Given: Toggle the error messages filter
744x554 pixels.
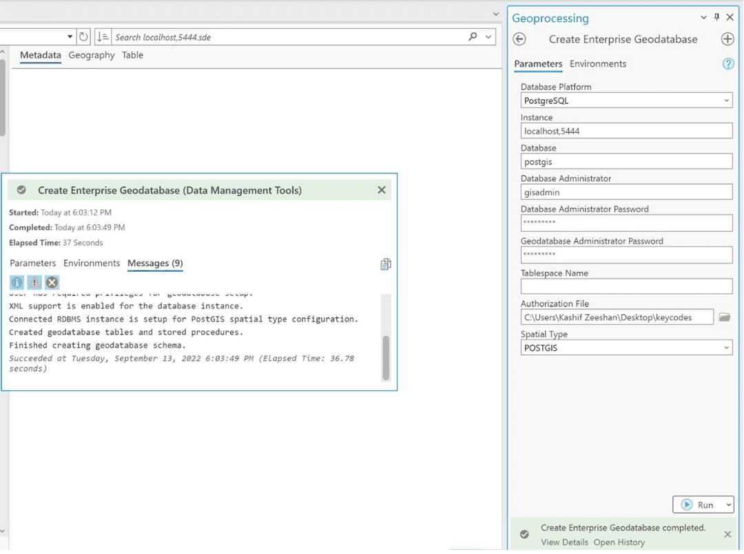Looking at the screenshot, I should tap(52, 282).
